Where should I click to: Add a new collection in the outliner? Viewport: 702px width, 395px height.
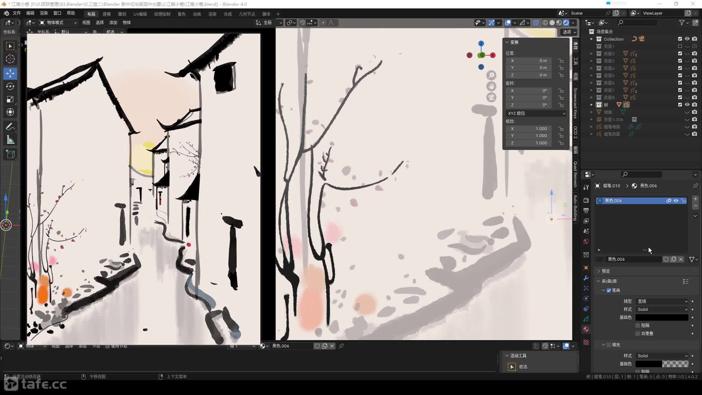[695, 23]
